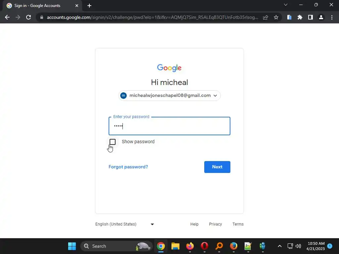The image size is (339, 254).
Task: Click the Next button
Action: pos(217,167)
